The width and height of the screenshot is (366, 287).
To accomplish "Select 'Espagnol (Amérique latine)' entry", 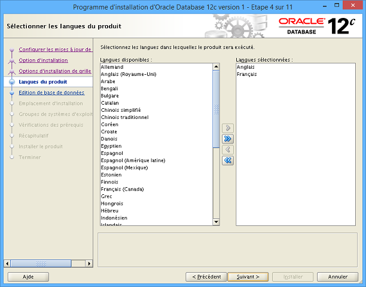I will tap(157, 160).
